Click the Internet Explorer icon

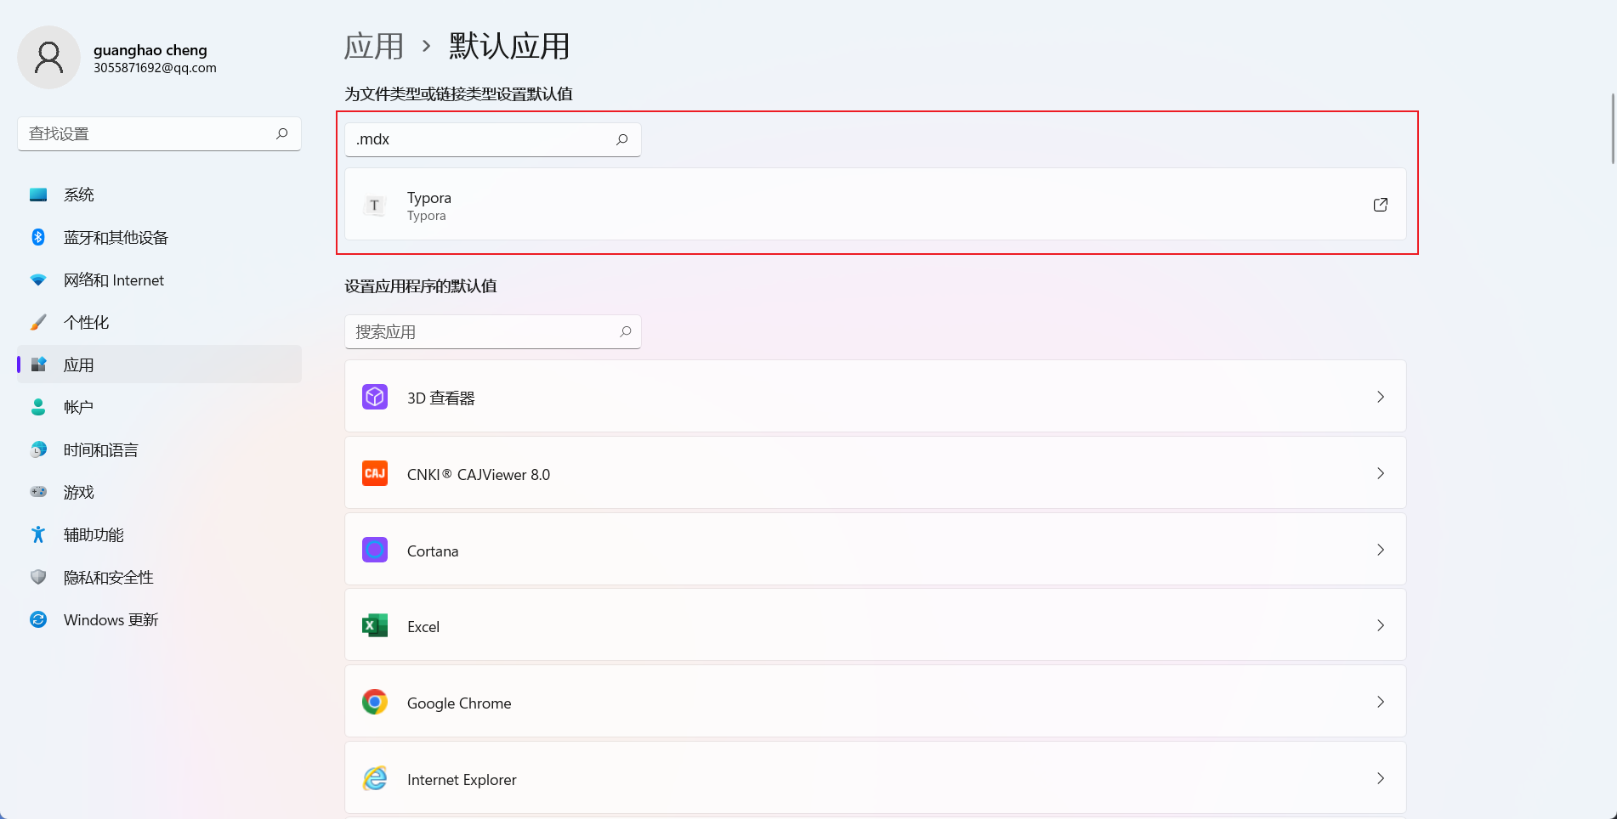[x=375, y=778]
